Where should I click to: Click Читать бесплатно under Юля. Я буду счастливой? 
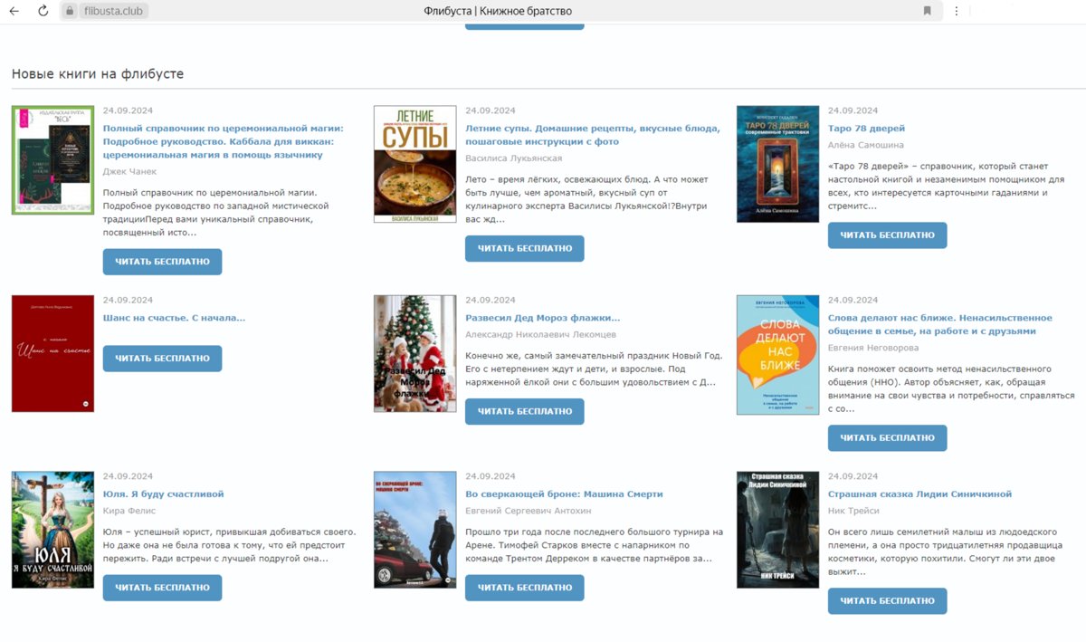[x=162, y=588]
